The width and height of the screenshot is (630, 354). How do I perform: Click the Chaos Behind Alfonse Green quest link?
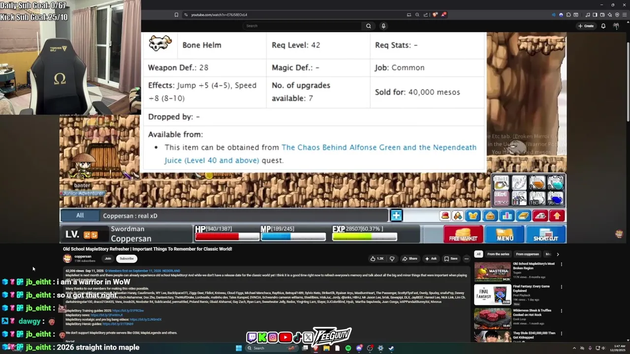320,154
